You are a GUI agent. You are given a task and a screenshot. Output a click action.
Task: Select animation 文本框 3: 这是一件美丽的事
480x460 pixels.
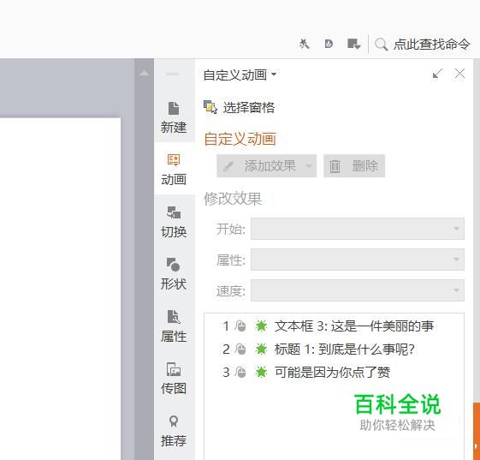pyautogui.click(x=334, y=326)
